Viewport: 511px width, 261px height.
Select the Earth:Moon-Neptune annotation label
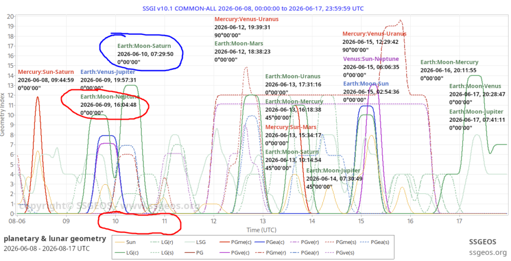pyautogui.click(x=110, y=97)
